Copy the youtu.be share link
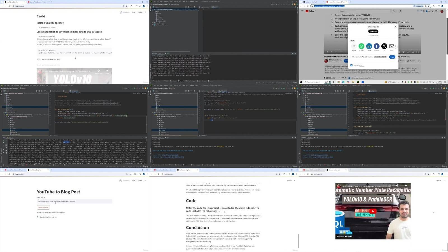Screen dimensions: 448x252 click(x=392, y=57)
